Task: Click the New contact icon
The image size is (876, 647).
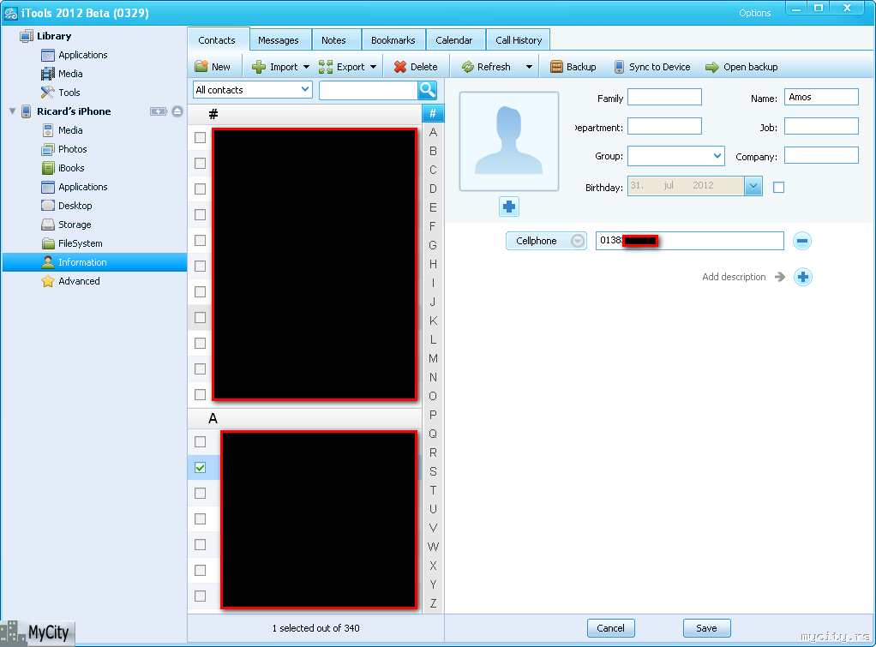Action: tap(201, 67)
